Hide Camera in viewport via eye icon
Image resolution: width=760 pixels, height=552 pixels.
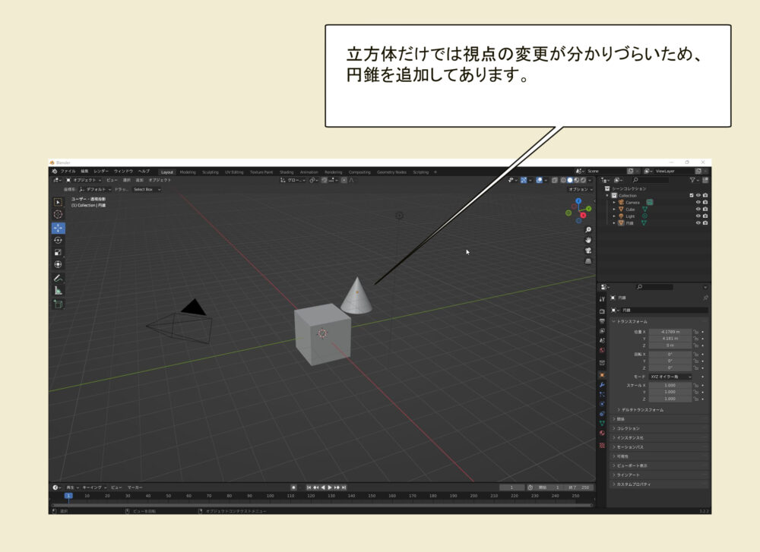click(x=698, y=203)
